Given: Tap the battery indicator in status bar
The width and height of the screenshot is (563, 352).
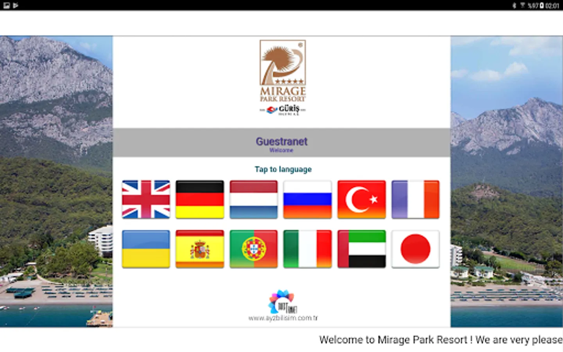Looking at the screenshot, I should click(x=542, y=5).
